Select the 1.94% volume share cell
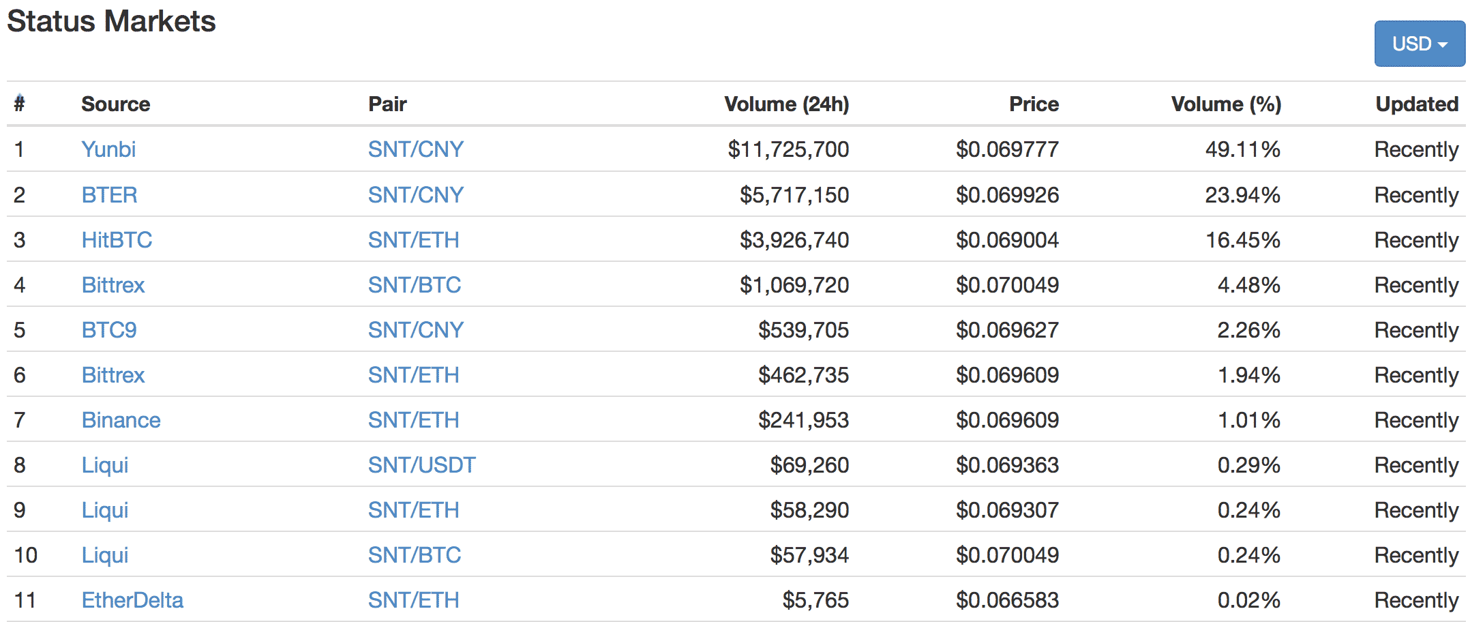Viewport: 1470px width, 622px height. click(x=1249, y=374)
